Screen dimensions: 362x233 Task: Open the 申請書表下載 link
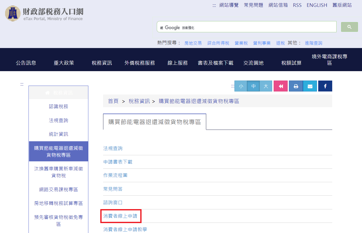[x=118, y=162]
